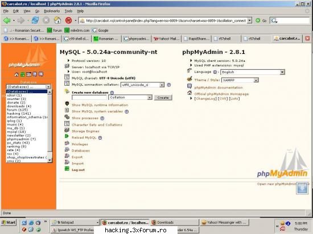313x234 pixels.
Task: Click the Windows Start button
Action: tap(9, 223)
